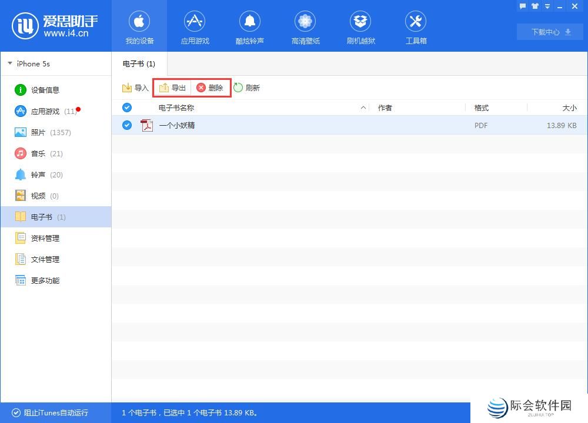Open the 我的设备 (My Device) section
Screen dimensions: 588x423
pos(139,27)
